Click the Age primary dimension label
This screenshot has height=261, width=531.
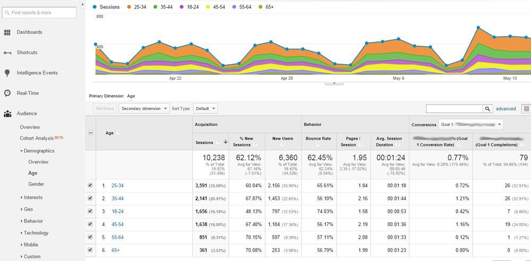point(131,96)
